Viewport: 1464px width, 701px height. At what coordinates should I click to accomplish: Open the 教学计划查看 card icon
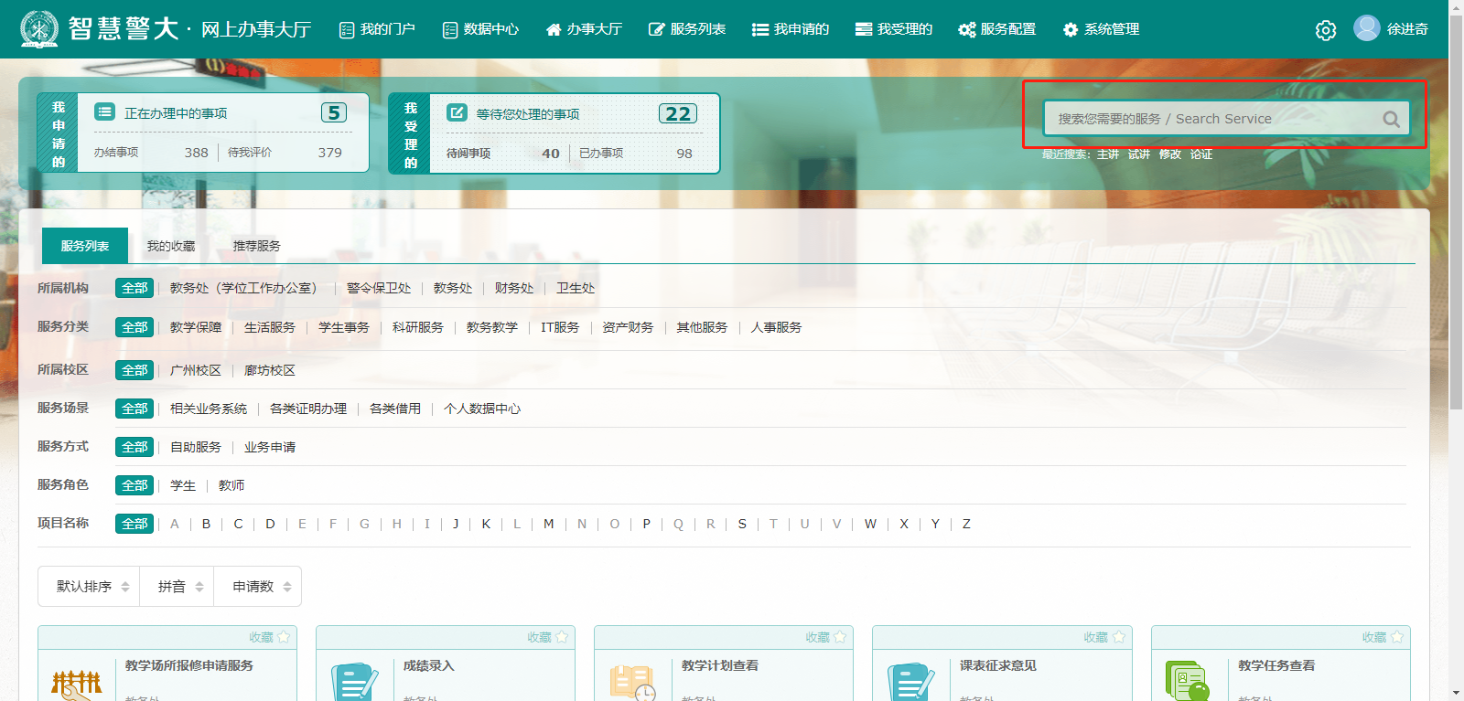(x=633, y=683)
